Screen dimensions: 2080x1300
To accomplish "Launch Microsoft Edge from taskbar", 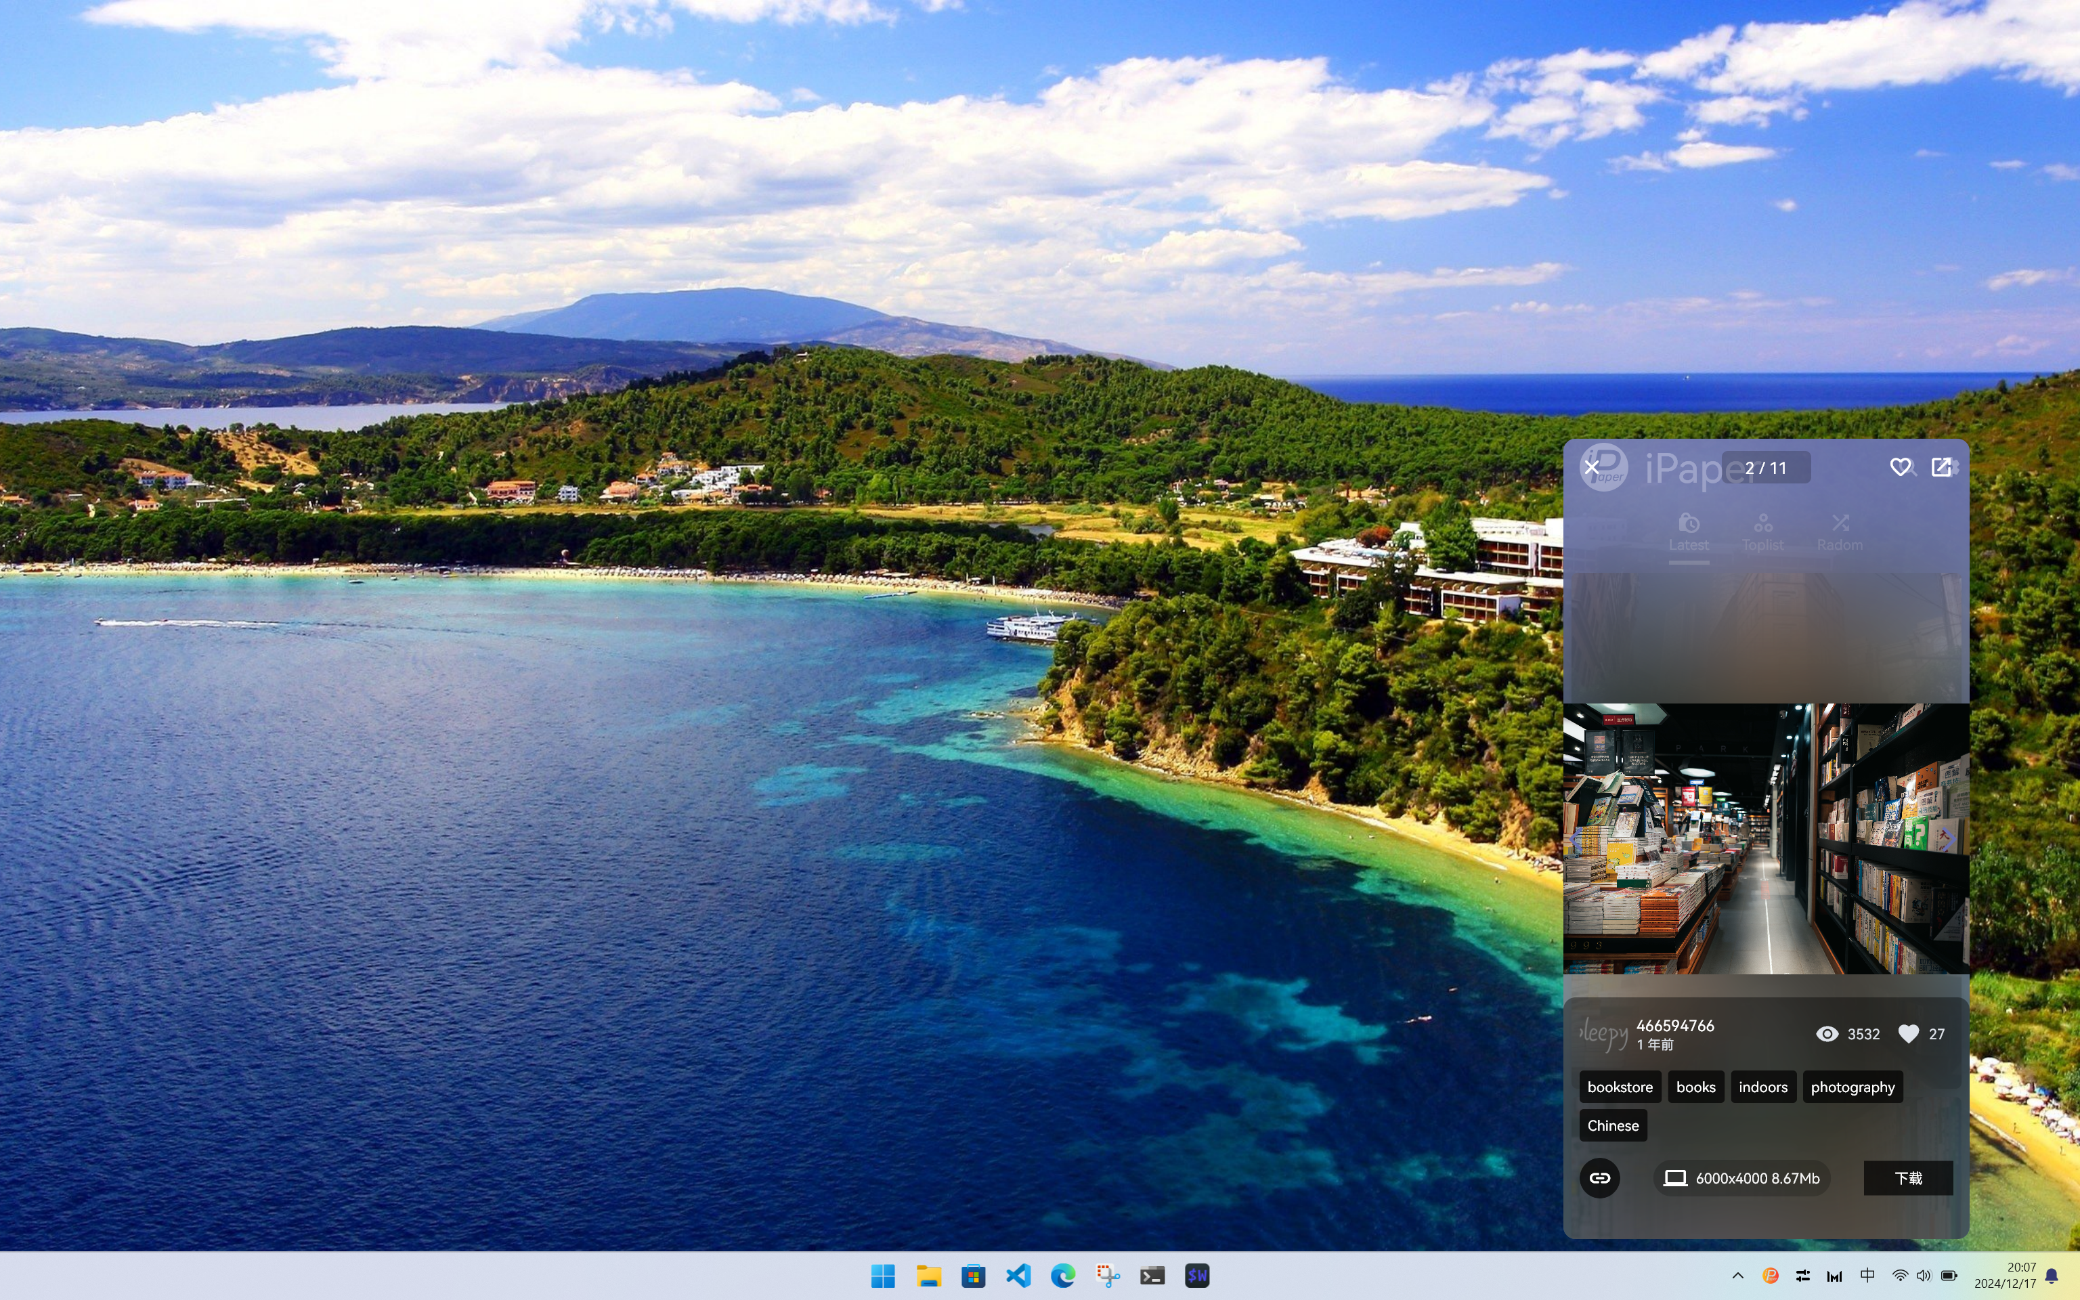I will 1063,1276.
